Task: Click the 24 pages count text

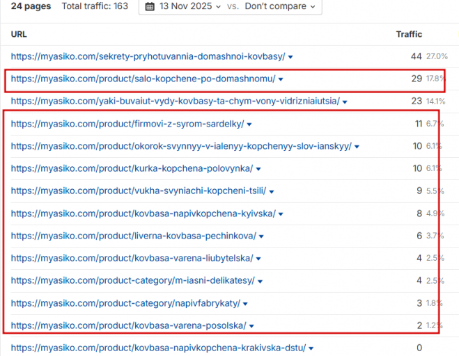Action: [x=31, y=6]
